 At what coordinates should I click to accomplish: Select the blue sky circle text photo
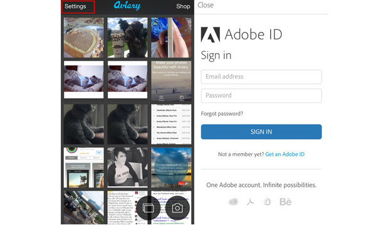pyautogui.click(x=171, y=167)
